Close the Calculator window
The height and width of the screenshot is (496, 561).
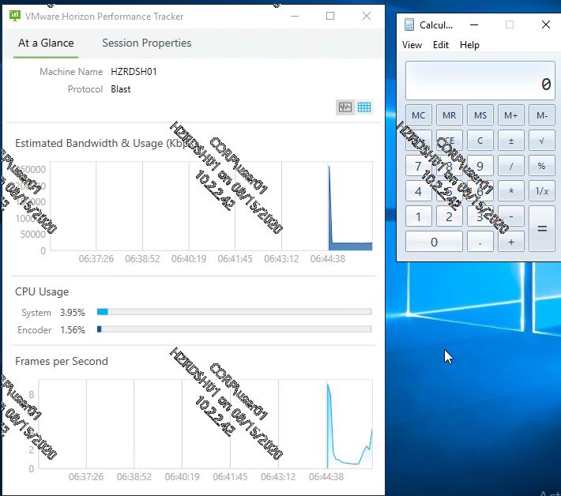(x=546, y=24)
